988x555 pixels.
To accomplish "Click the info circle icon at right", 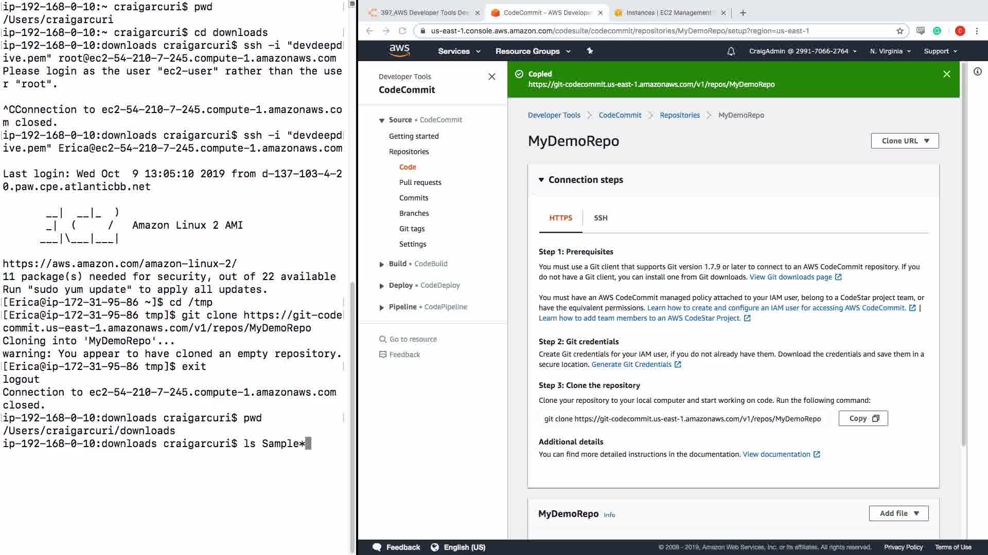I will click(977, 72).
